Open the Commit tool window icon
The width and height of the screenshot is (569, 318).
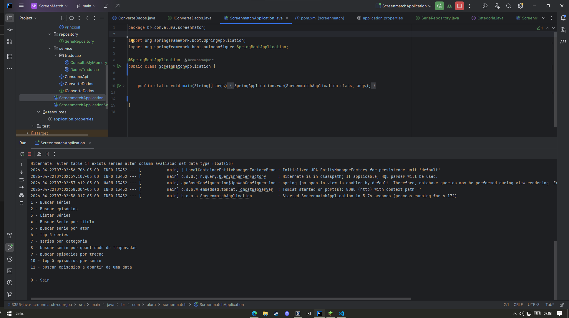point(10,30)
